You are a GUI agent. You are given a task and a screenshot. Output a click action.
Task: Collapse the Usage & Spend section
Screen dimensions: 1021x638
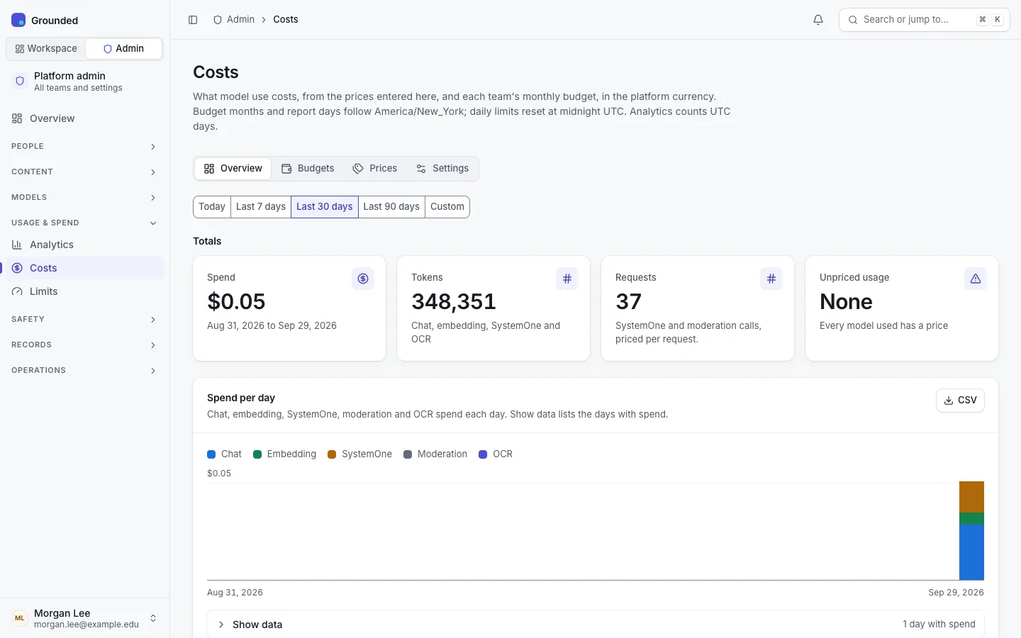coord(84,223)
